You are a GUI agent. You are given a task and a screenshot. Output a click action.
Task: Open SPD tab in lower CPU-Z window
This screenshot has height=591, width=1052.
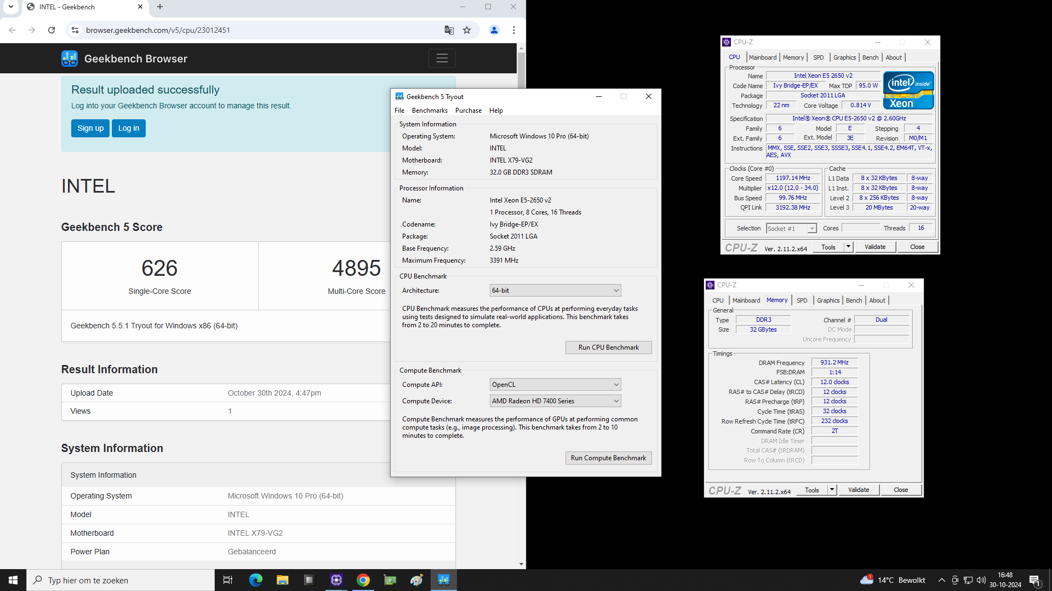point(802,300)
